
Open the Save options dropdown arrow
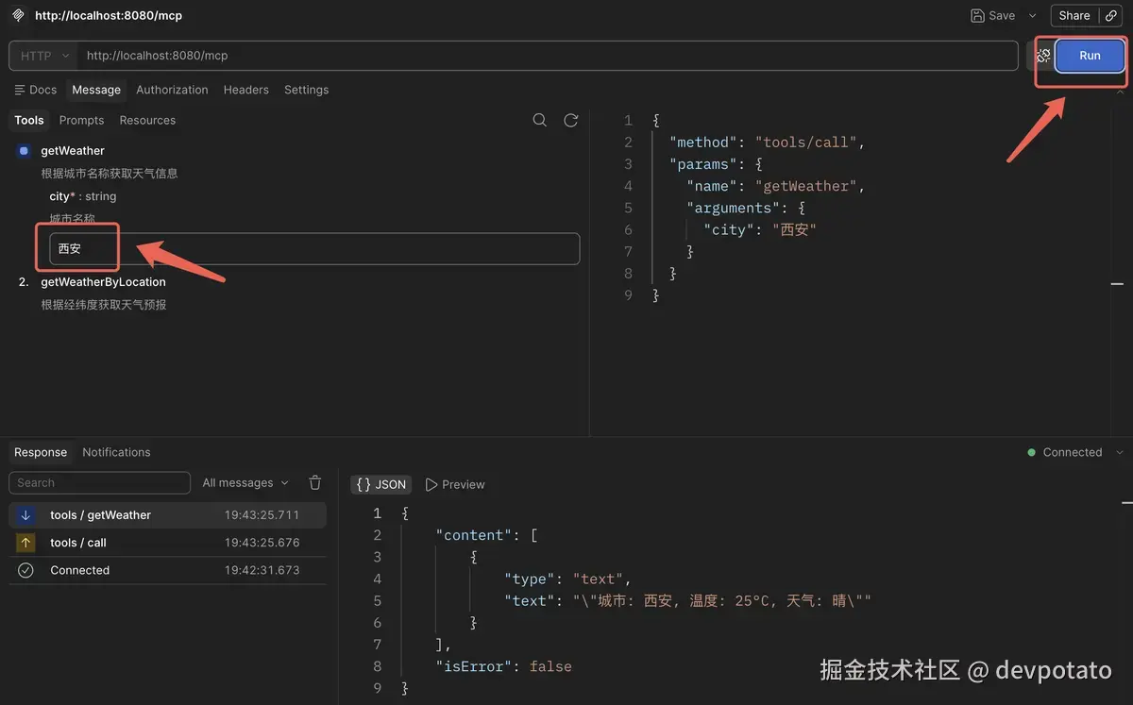click(1032, 15)
